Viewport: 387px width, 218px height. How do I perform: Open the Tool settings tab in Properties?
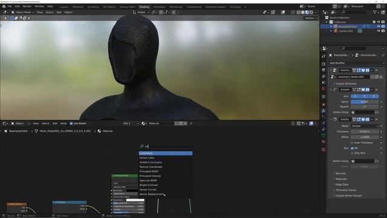coord(324,56)
